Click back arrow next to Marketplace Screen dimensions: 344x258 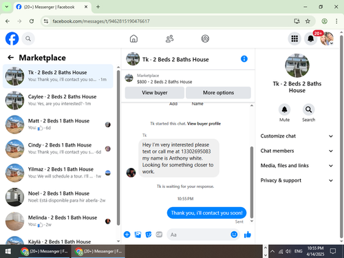point(11,58)
